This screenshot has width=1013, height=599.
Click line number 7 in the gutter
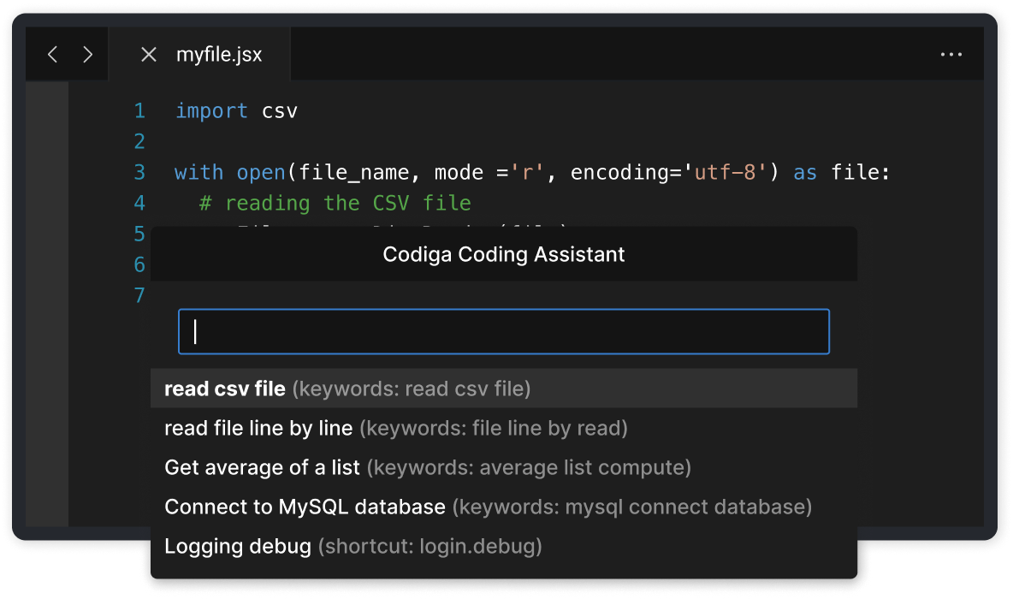tap(139, 295)
